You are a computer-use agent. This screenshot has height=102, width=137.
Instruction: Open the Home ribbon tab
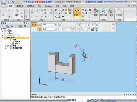[11, 6]
